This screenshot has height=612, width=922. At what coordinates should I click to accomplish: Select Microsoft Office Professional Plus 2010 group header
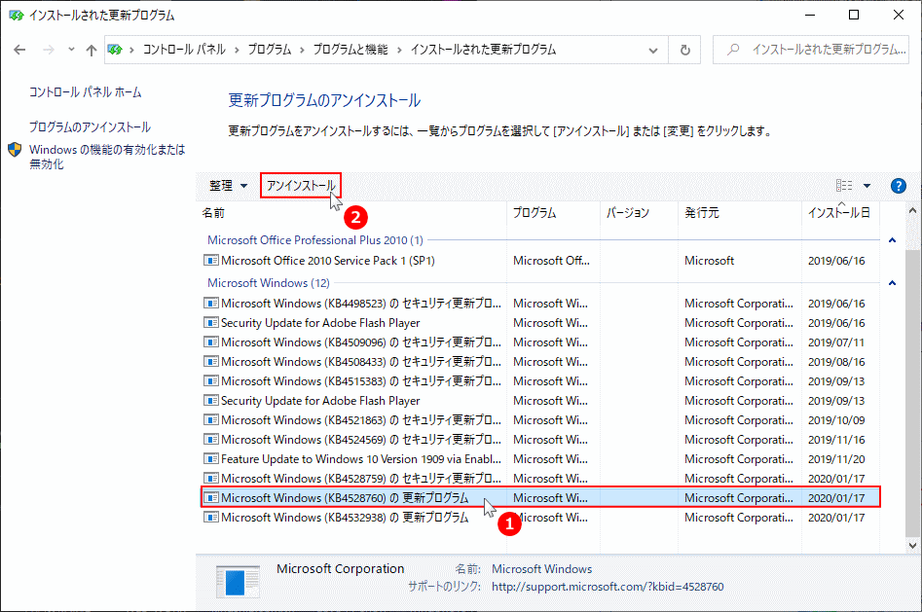pyautogui.click(x=315, y=240)
